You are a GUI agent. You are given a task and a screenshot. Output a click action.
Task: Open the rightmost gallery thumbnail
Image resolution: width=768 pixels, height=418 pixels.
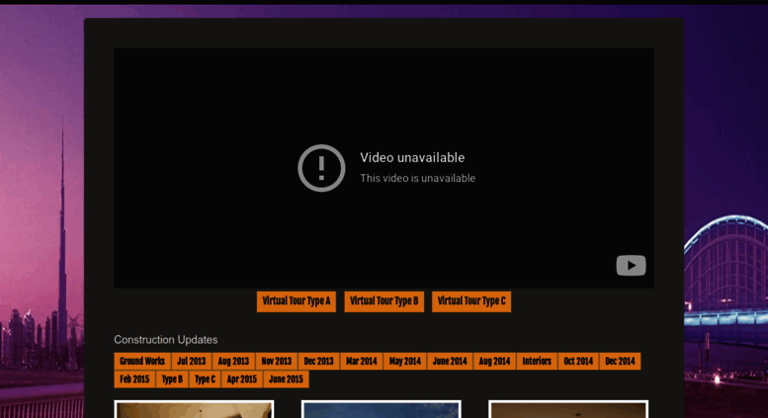pyautogui.click(x=568, y=409)
